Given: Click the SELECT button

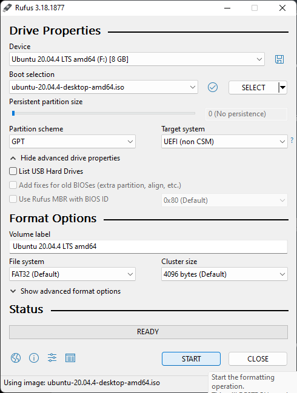Looking at the screenshot, I should 253,87.
